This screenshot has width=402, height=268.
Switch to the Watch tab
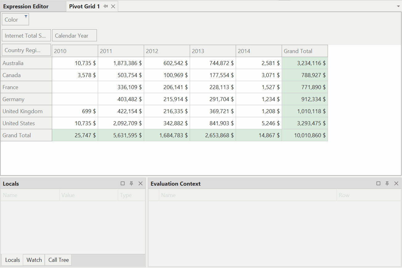pos(34,260)
